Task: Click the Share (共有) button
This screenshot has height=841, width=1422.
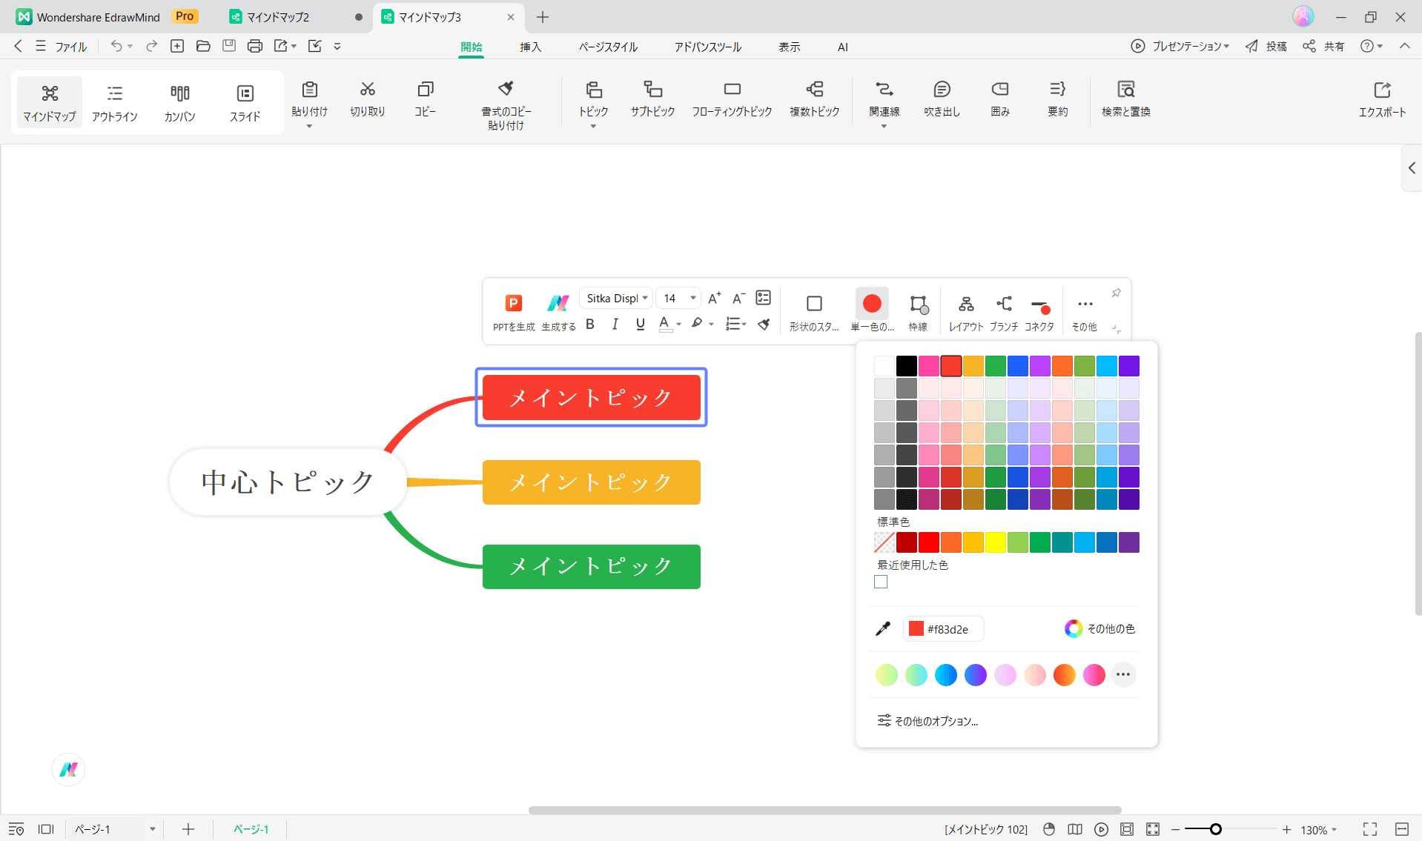Action: tap(1324, 46)
